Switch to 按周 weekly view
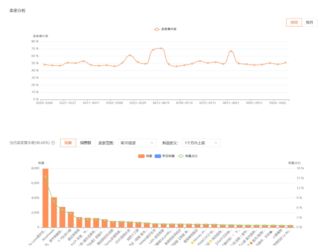The height and width of the screenshot is (248, 319). (x=294, y=22)
